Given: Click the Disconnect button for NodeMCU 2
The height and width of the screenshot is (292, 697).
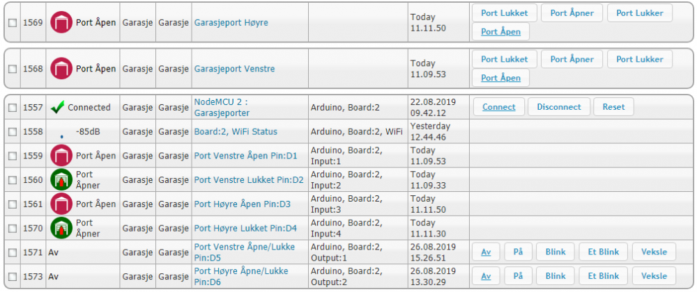Looking at the screenshot, I should pyautogui.click(x=559, y=107).
